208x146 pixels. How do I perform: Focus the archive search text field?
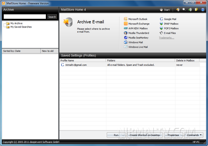[25, 17]
